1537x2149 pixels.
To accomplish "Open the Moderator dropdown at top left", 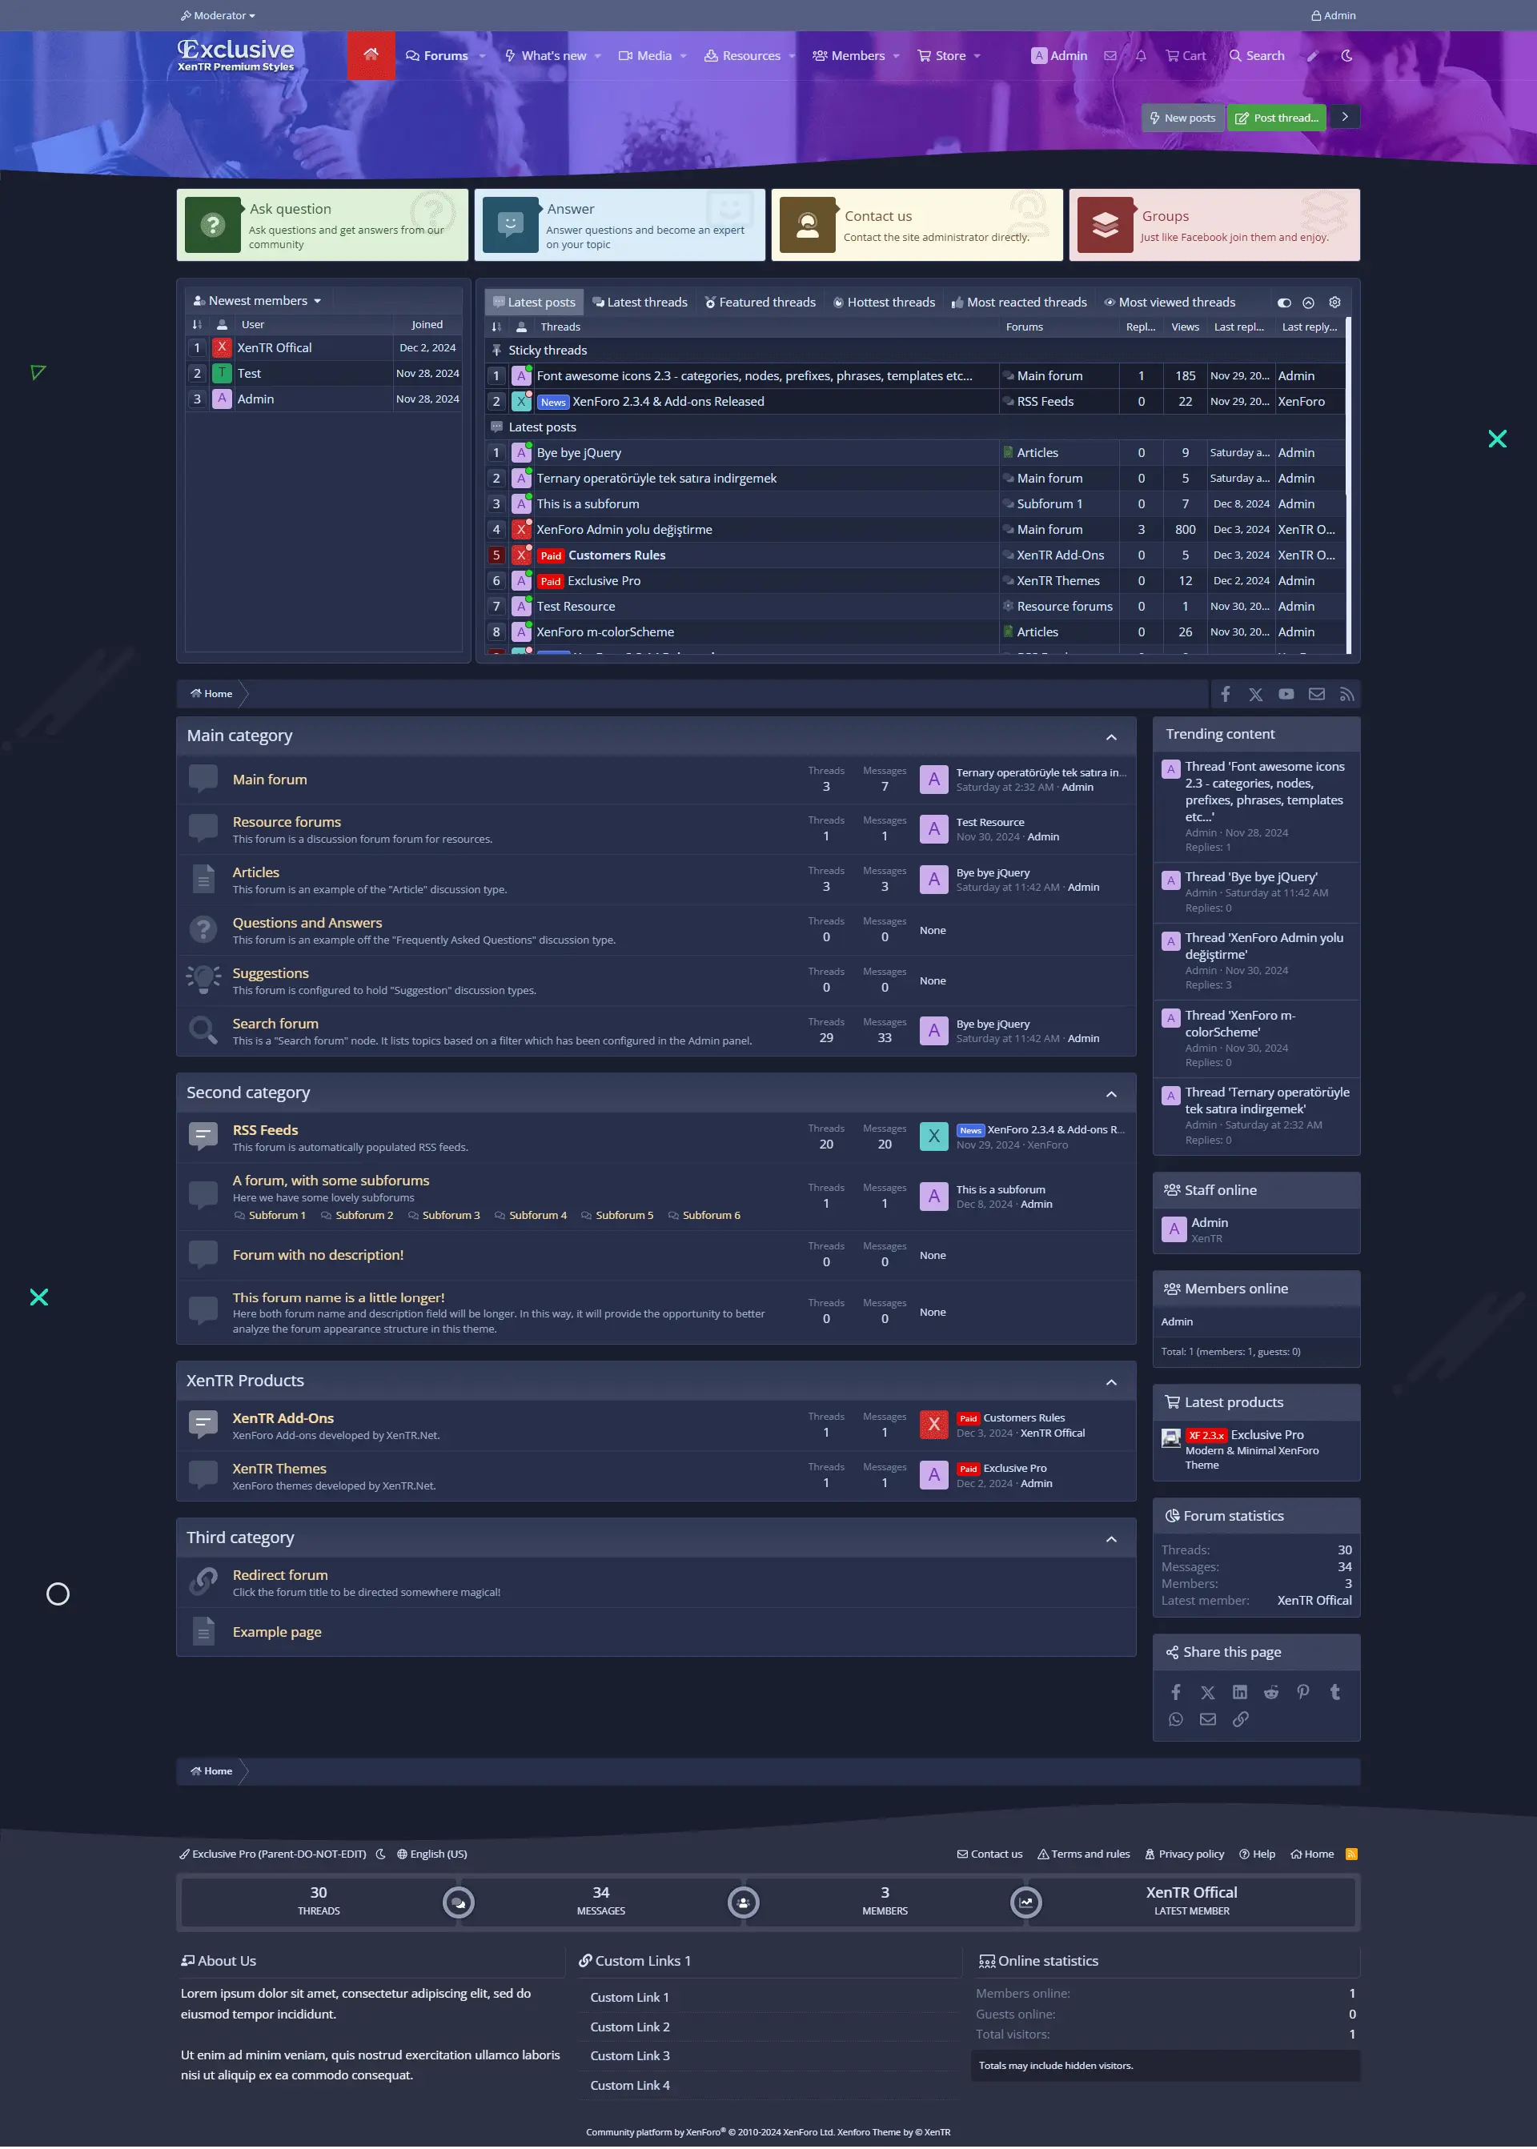I will tap(218, 15).
